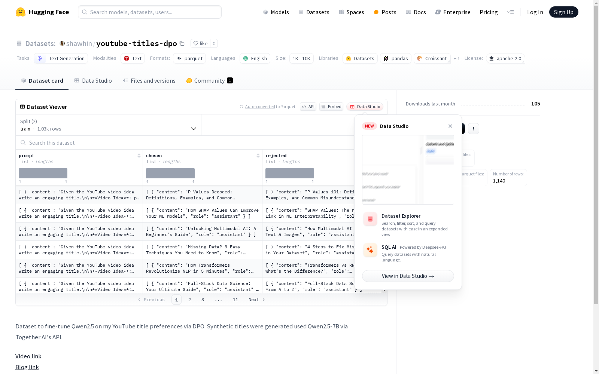
Task: Select the P-Values Decoded chosen cell
Action: coord(203,195)
